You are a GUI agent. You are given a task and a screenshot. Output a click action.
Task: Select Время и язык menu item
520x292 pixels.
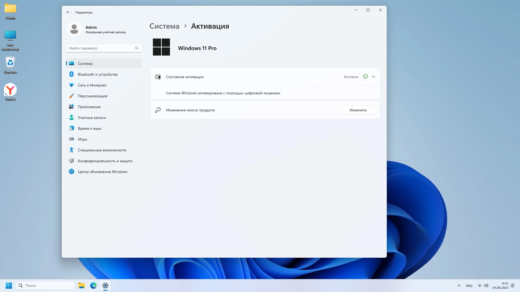pos(90,128)
